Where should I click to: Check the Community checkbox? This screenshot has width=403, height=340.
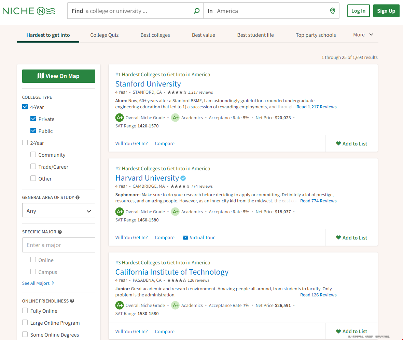click(33, 154)
